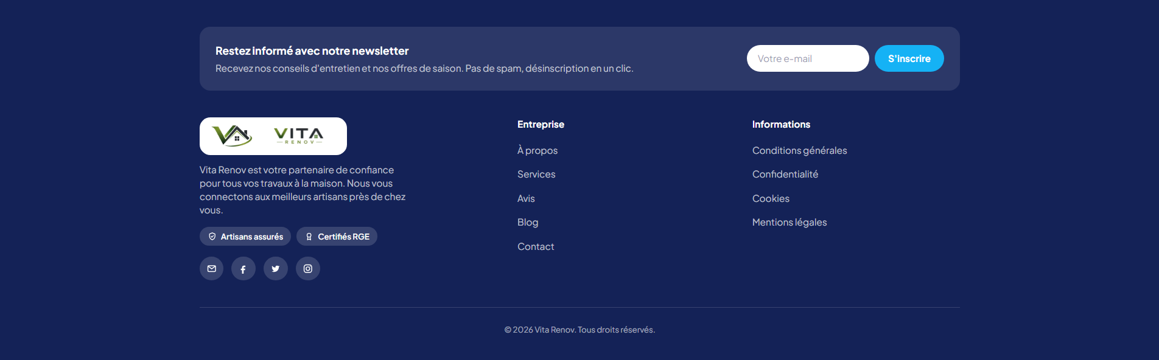Click the S'inscrire button
Screen dimensions: 1159x360
(909, 58)
